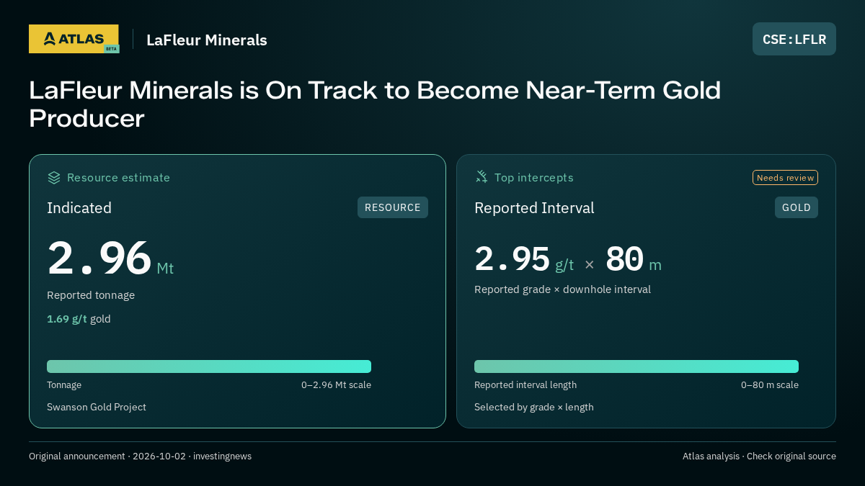Click the 0–80 m scale label
Viewport: 865px width, 486px height.
[770, 385]
